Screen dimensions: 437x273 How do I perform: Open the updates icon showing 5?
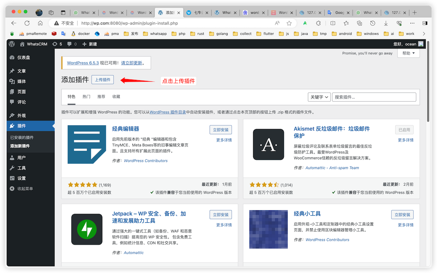click(x=57, y=44)
